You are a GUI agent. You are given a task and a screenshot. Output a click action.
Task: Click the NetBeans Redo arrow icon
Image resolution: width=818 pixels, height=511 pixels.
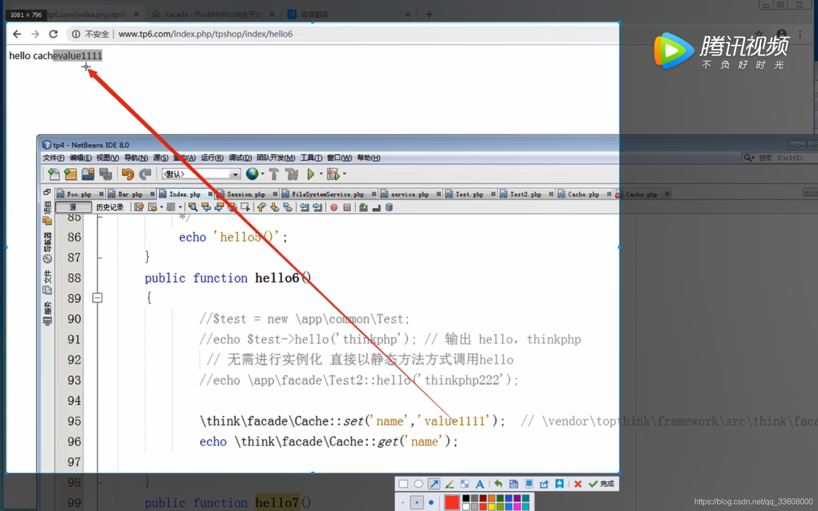[x=145, y=174]
